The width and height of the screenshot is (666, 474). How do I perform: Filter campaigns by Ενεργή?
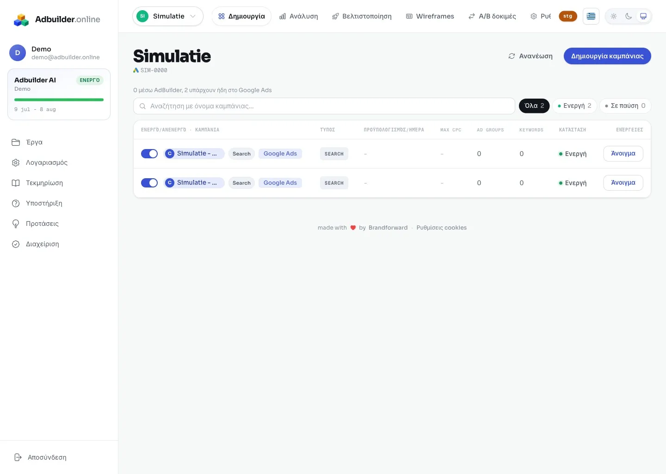pos(574,106)
